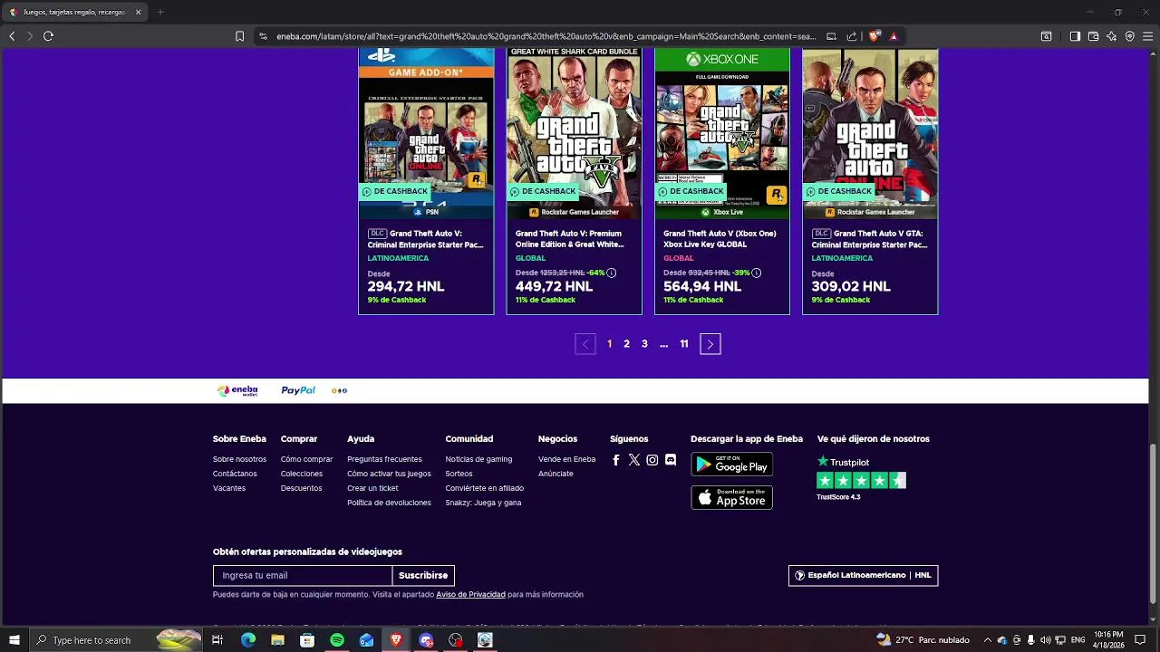
Task: Click the -64% discount info icon
Action: tap(612, 273)
